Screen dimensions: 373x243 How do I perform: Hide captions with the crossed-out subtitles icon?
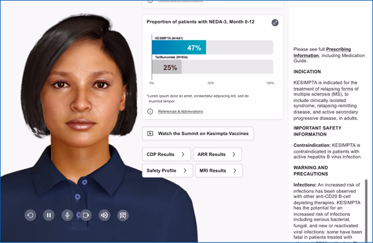(x=123, y=215)
